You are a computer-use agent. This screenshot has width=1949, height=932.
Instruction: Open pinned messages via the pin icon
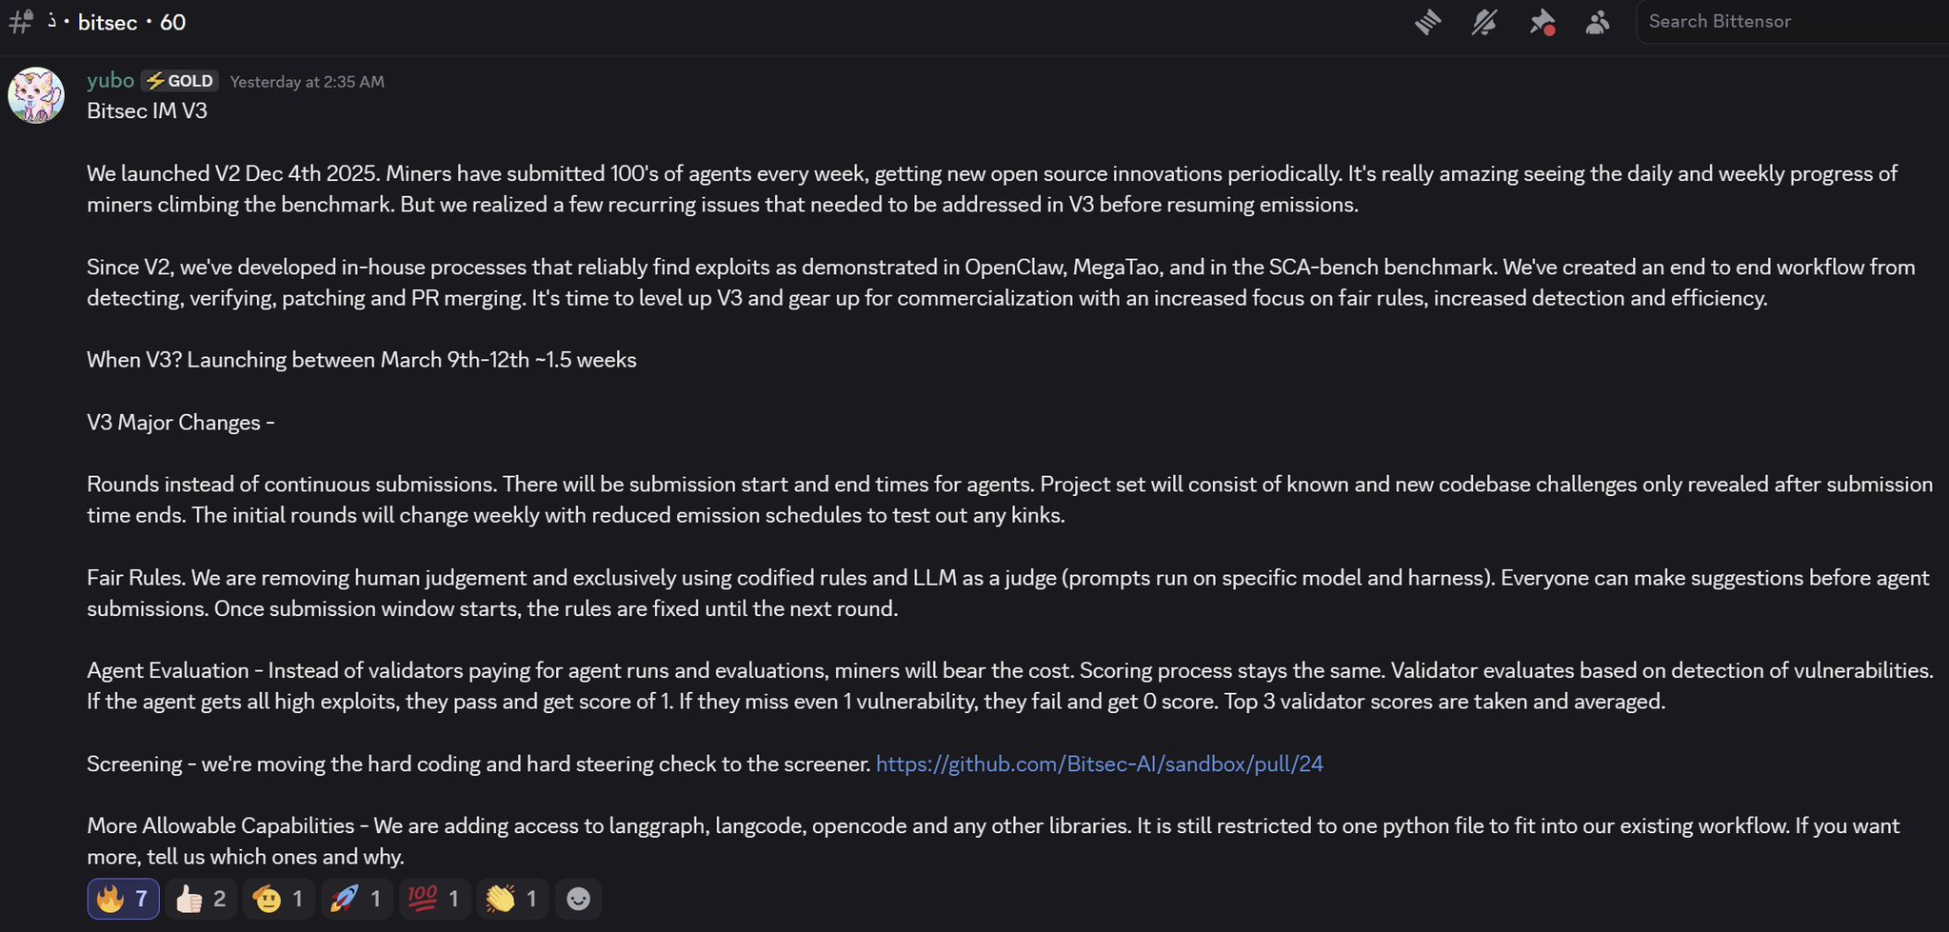(x=1541, y=22)
